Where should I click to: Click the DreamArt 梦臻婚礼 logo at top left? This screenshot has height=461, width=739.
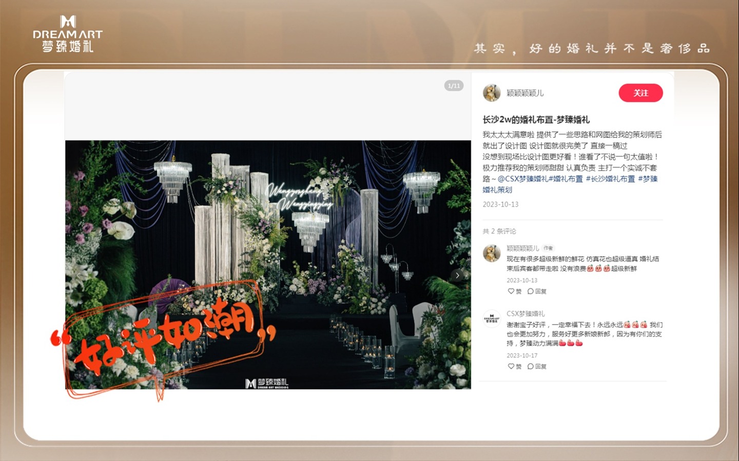coord(68,34)
